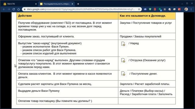The width and height of the screenshot is (195, 109).
Task: Click Сделаем расчет зарплаты для Васи Пупкина
Action: click(55, 84)
